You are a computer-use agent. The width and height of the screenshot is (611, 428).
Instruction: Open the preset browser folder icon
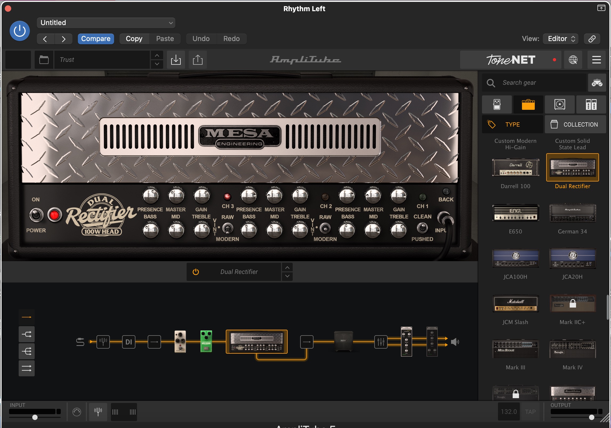point(44,60)
